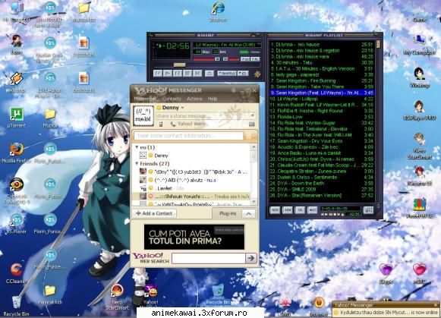Click the mobile phone SMS icon

(161, 124)
